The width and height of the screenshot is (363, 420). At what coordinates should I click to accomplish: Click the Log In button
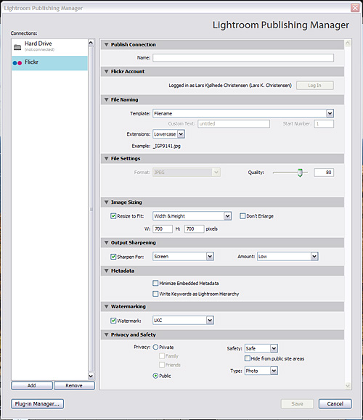(315, 86)
